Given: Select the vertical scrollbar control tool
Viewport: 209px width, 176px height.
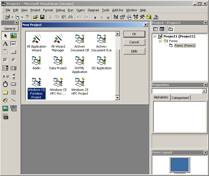Looking at the screenshot, I should [14, 76].
